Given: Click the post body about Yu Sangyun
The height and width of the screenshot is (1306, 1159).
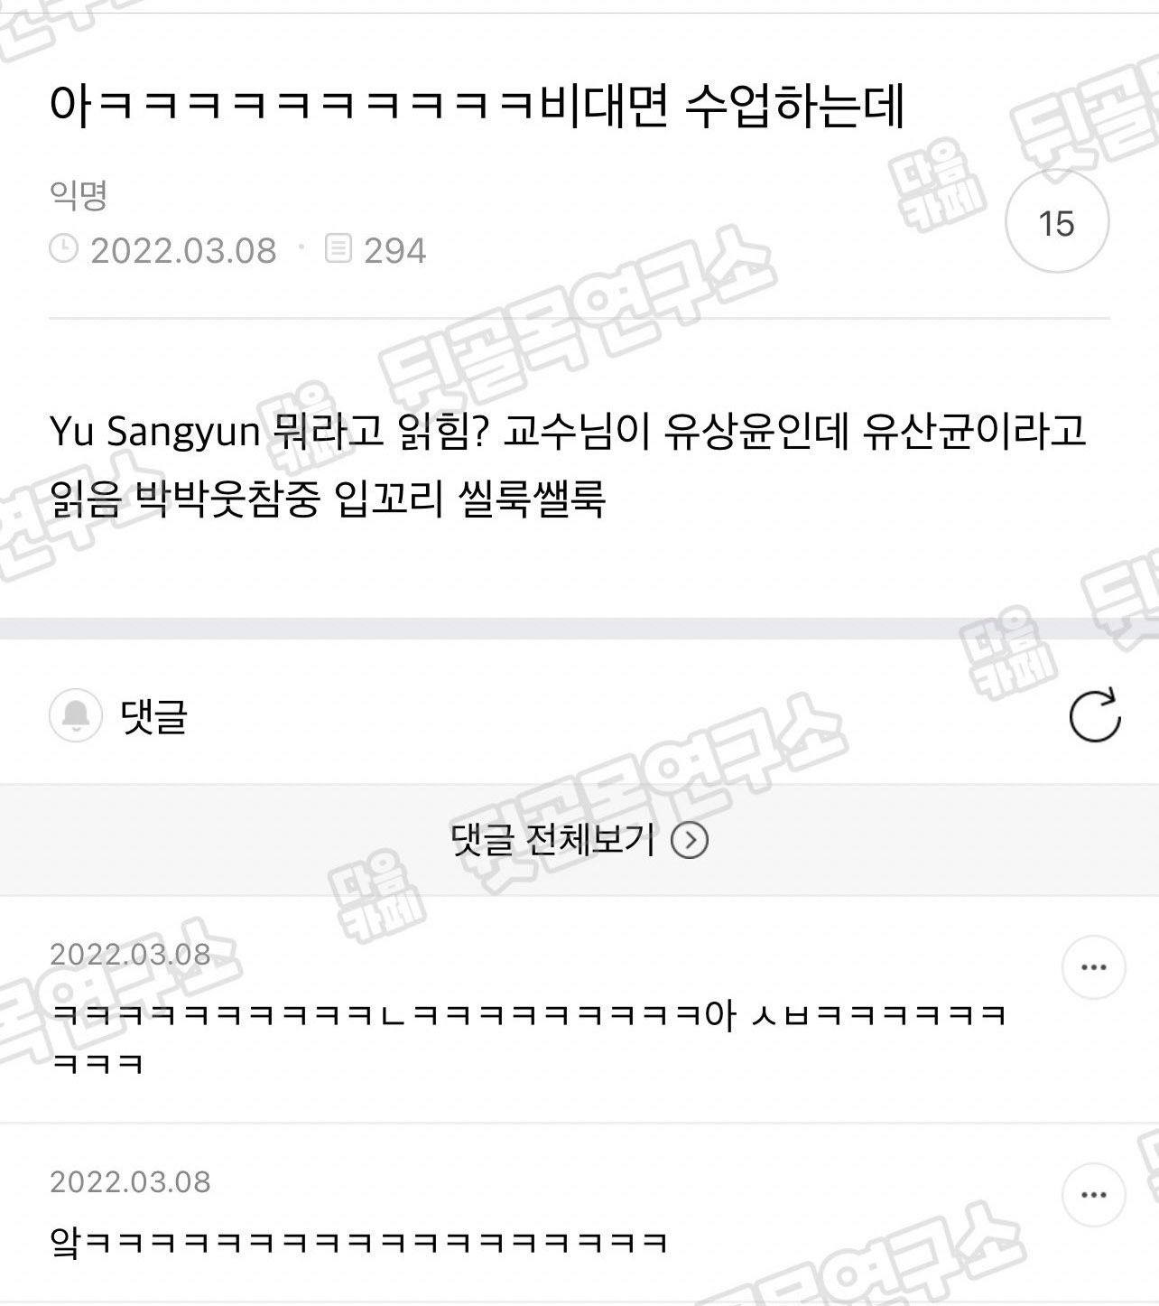Looking at the screenshot, I should tap(568, 466).
